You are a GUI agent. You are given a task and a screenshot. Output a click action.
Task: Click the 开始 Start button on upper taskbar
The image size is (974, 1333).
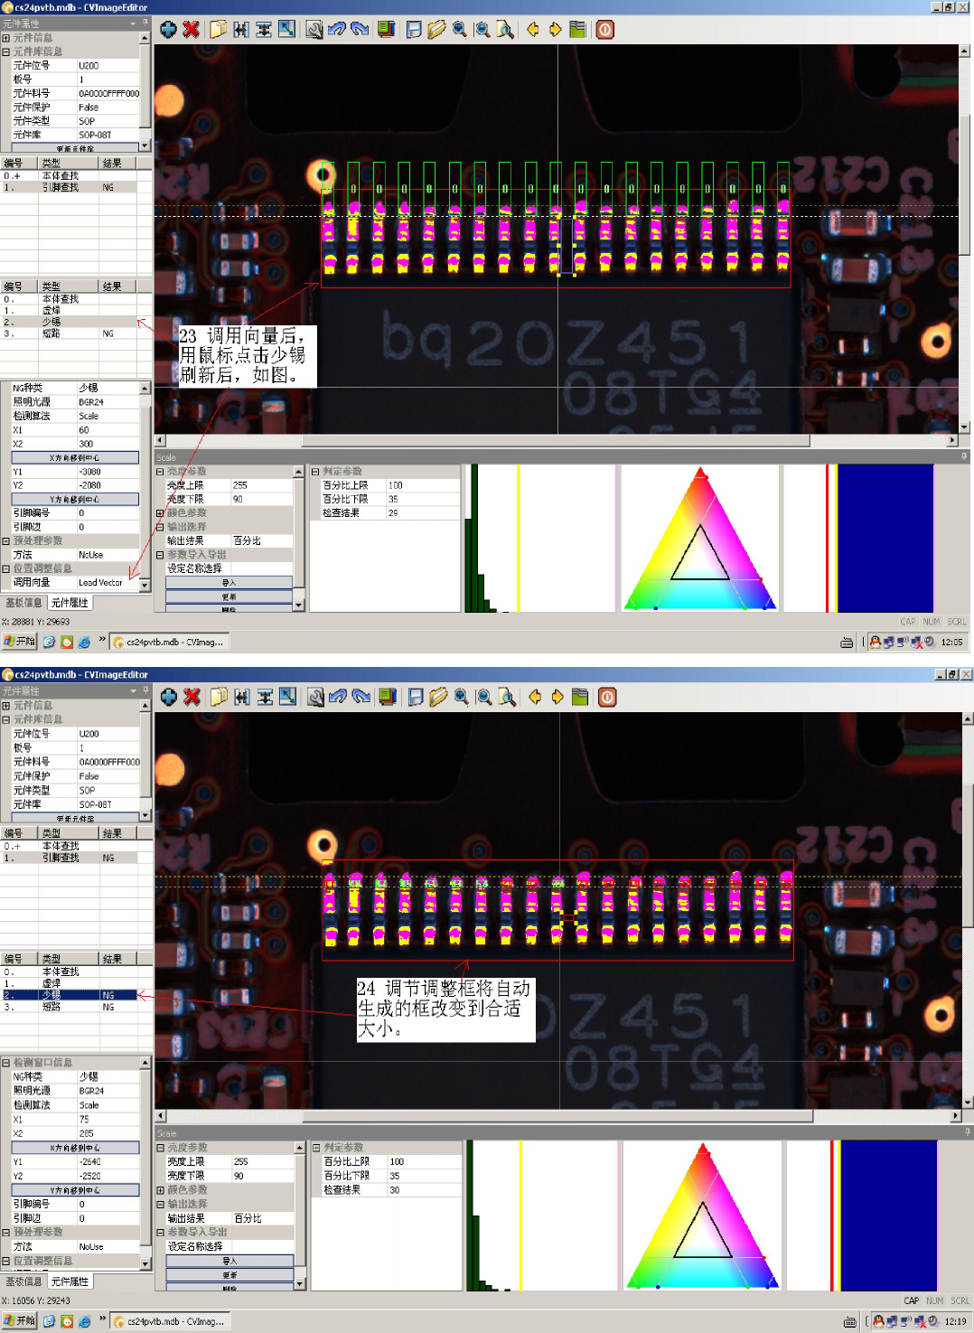point(19,642)
